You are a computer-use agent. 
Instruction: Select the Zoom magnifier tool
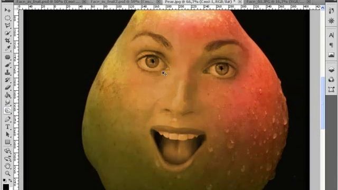pos(7,174)
